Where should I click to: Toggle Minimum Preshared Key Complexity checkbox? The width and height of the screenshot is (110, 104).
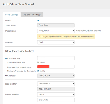(x=38, y=71)
